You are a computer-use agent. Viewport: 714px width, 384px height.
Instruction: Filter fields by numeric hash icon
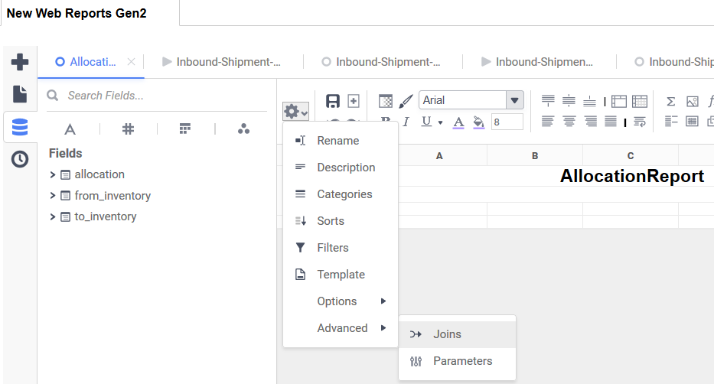tap(128, 129)
